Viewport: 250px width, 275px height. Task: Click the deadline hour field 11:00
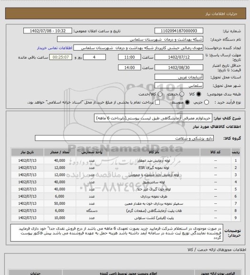(x=129, y=57)
